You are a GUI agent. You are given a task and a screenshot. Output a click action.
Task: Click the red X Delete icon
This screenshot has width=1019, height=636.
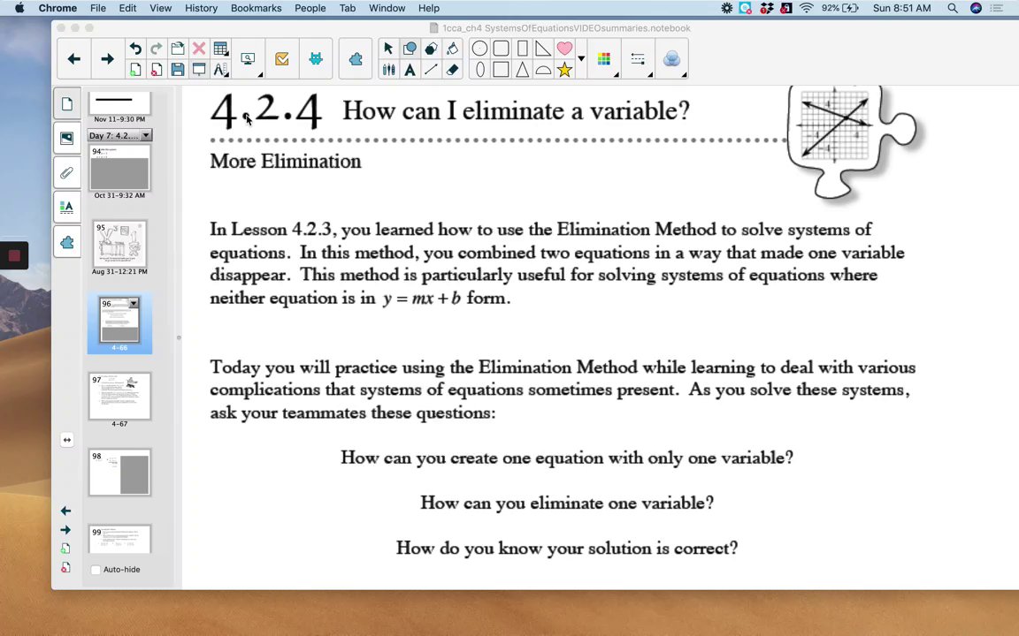199,49
